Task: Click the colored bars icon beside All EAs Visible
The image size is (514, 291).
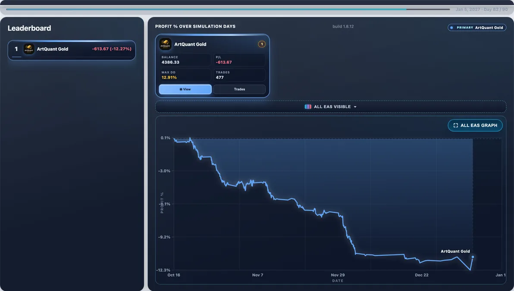Action: tap(308, 107)
